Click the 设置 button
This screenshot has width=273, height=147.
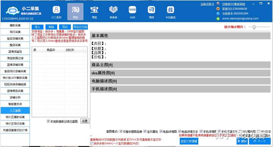tap(85, 121)
